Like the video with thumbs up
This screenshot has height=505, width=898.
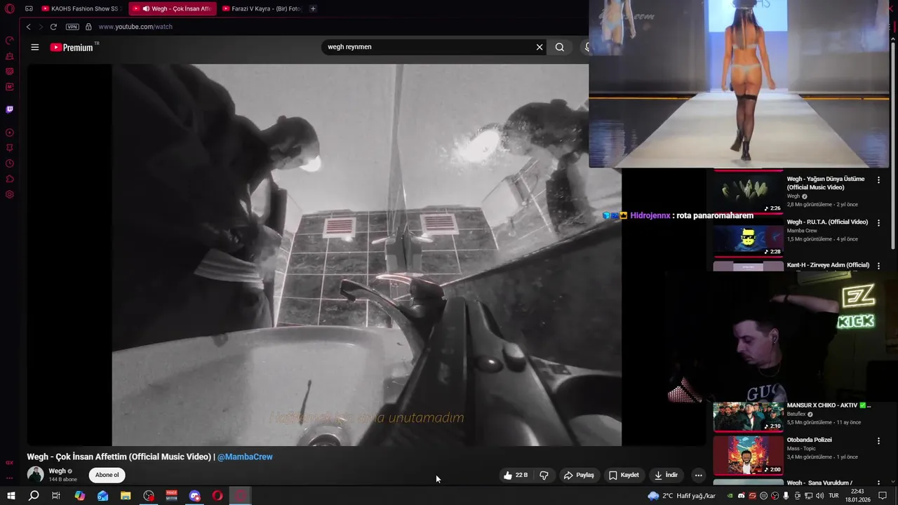516,475
